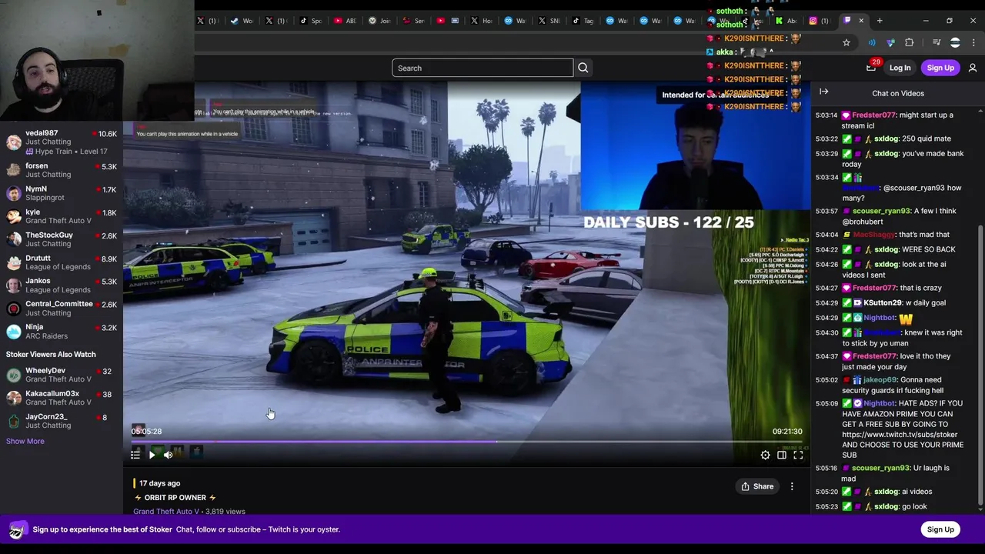Viewport: 985px width, 554px height.
Task: Switch to the Instagram browser tab
Action: pyautogui.click(x=819, y=21)
